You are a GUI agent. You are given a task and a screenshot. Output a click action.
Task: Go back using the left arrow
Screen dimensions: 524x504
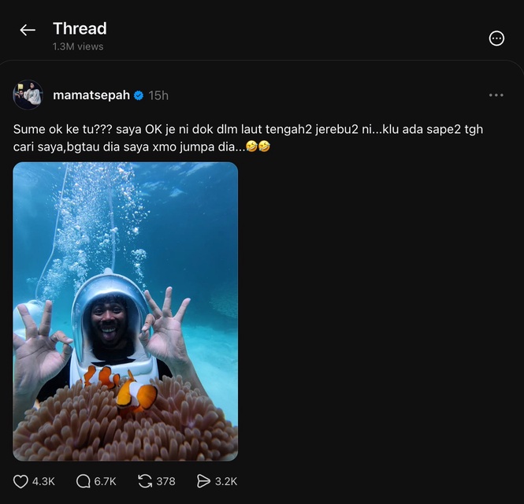click(28, 30)
